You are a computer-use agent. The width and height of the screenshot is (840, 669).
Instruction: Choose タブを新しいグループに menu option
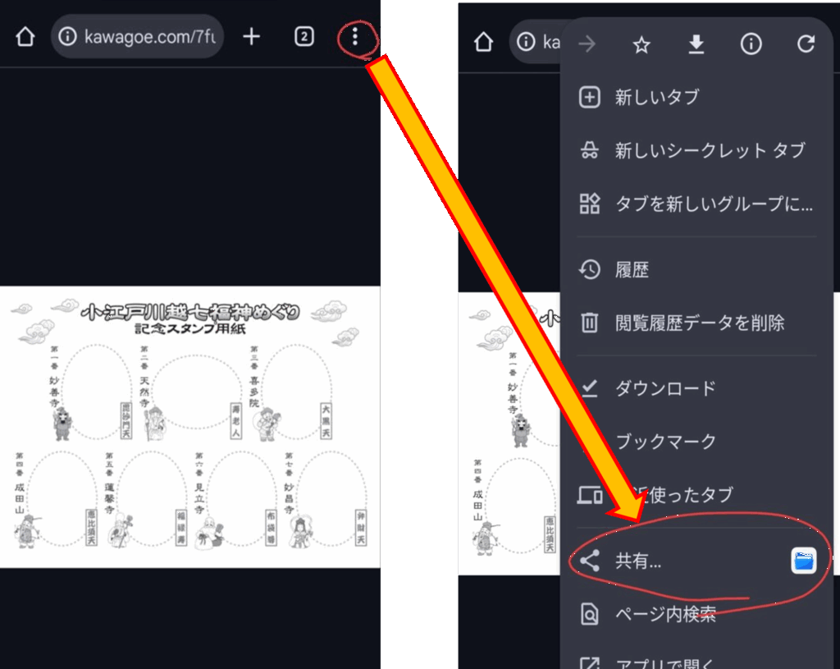(x=712, y=204)
